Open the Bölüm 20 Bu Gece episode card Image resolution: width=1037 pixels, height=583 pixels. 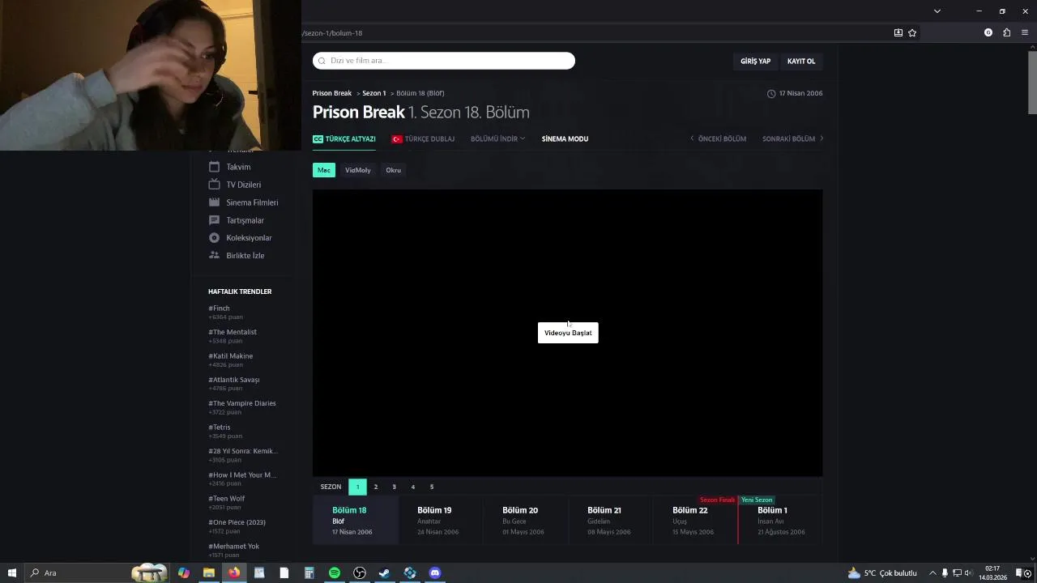(x=525, y=521)
